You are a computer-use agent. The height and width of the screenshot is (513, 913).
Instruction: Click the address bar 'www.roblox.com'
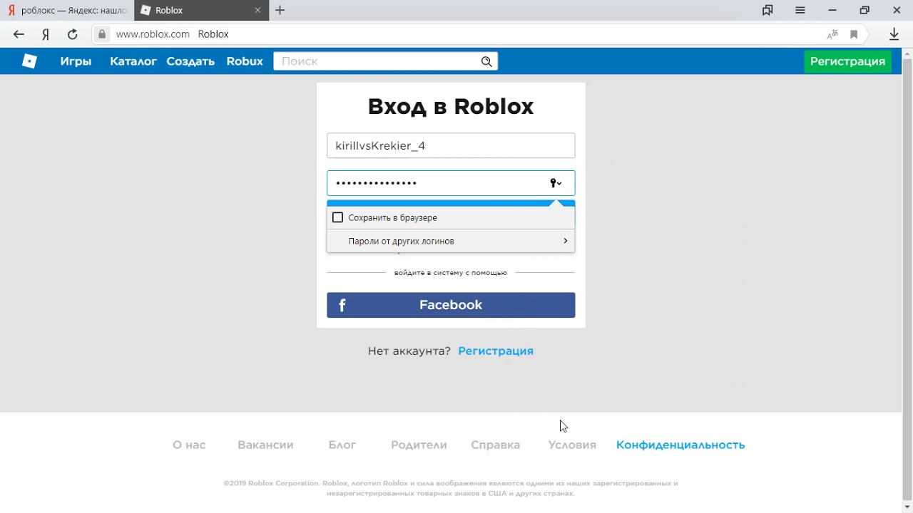[153, 34]
